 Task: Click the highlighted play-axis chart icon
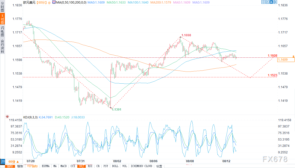[x=271, y=2]
